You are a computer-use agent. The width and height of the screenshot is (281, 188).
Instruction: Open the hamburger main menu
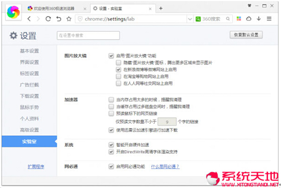[x=269, y=19]
